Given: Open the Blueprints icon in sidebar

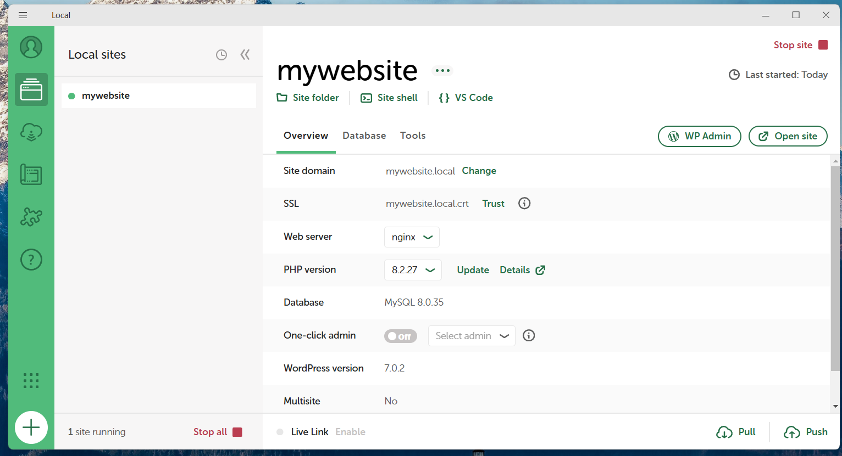Looking at the screenshot, I should [x=31, y=174].
